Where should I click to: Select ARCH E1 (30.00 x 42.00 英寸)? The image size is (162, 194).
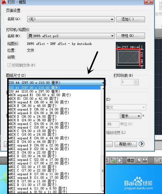(55, 98)
